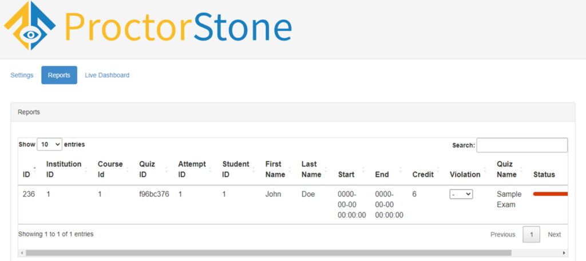The height and width of the screenshot is (261, 586).
Task: Open Violation dropdown for John Doe
Action: click(461, 195)
